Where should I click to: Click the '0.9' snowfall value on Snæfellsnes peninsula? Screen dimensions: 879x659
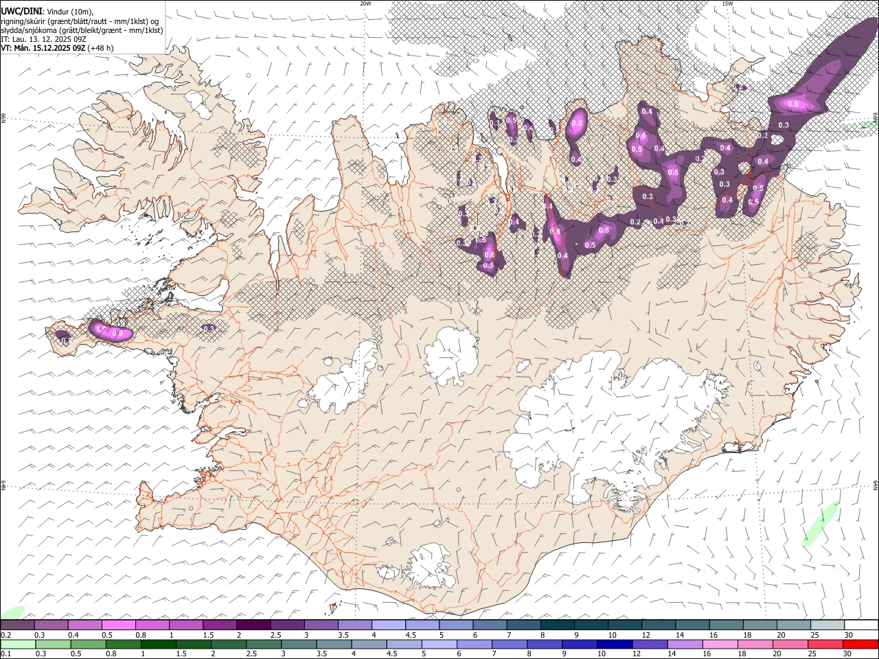click(x=117, y=334)
